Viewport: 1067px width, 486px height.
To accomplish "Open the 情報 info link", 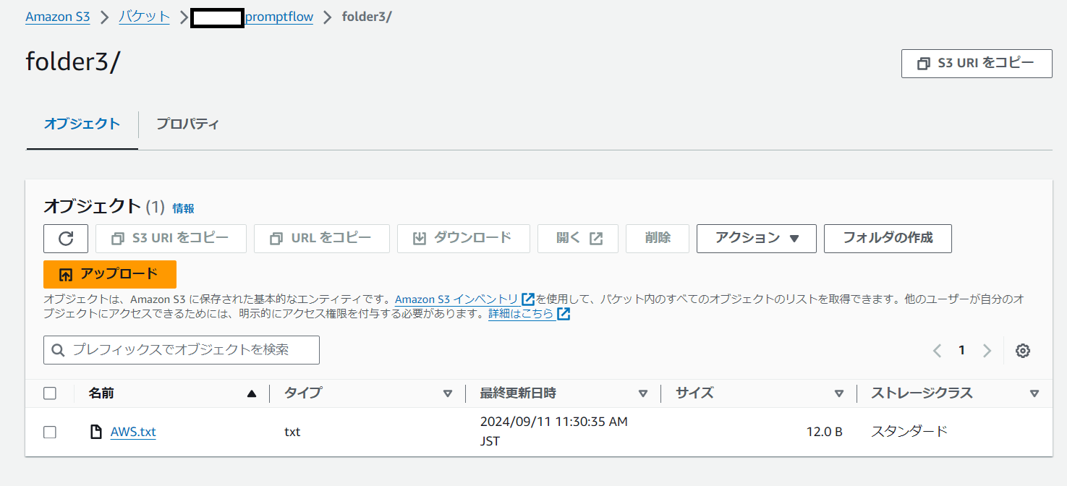I will (x=183, y=208).
